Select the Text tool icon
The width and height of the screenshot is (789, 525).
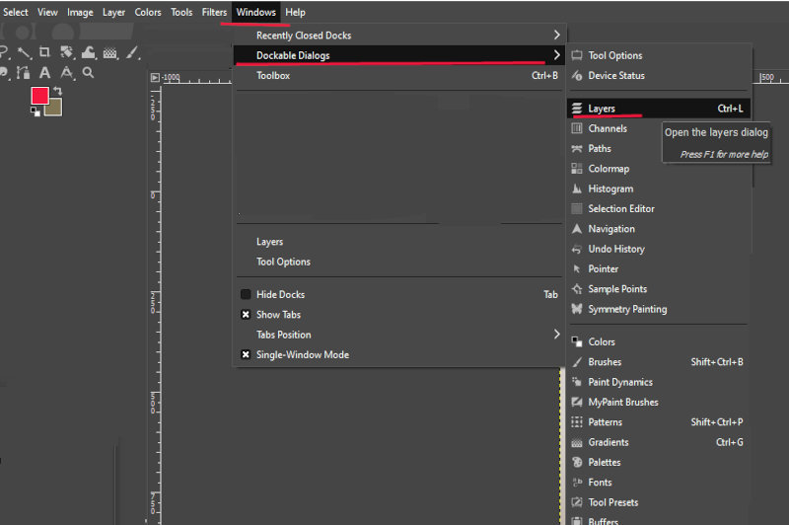[x=44, y=72]
